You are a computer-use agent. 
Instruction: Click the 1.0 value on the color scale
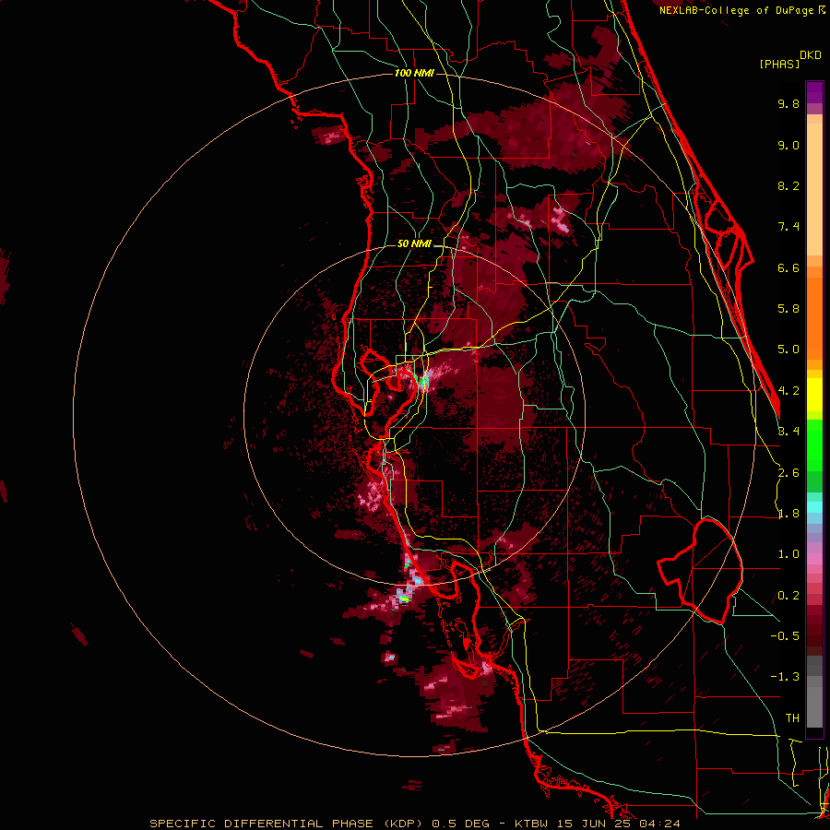click(788, 554)
